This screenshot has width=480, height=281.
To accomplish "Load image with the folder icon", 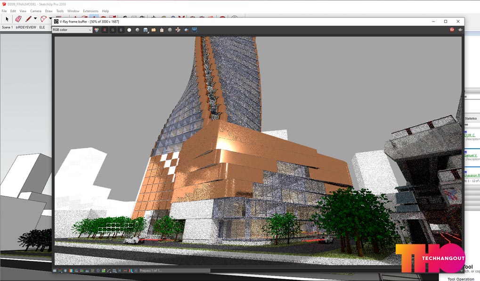I will (x=154, y=30).
